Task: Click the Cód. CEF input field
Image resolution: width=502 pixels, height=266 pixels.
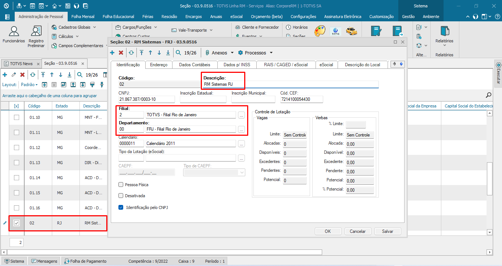Action: tap(302, 99)
